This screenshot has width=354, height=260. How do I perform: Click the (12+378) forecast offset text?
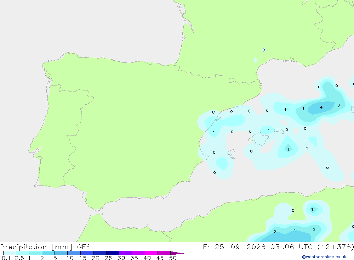click(336, 247)
